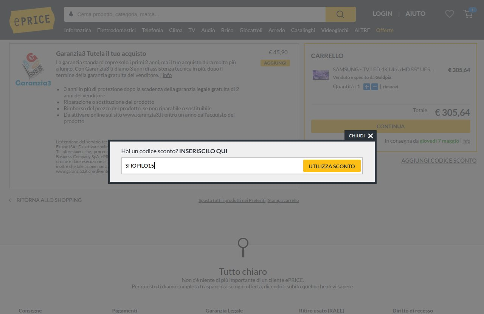Open the Elettrodomestici category

(x=116, y=30)
